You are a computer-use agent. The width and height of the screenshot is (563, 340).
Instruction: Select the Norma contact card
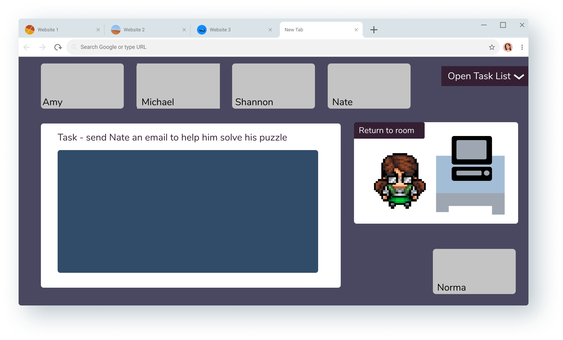[x=474, y=271]
